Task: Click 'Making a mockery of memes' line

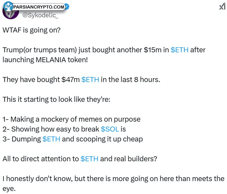Action: (72, 119)
